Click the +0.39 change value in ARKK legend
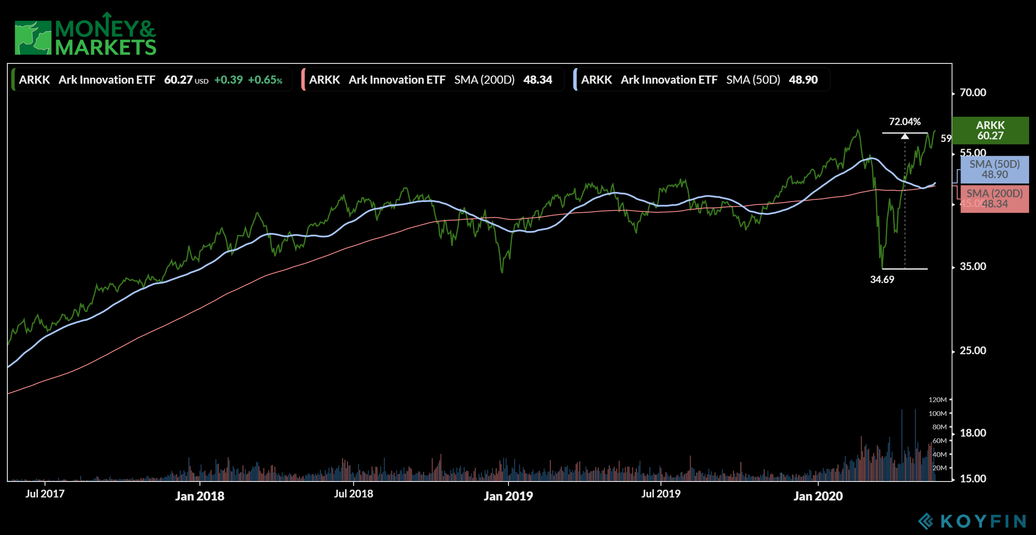Viewport: 1036px width, 535px height. (x=228, y=80)
